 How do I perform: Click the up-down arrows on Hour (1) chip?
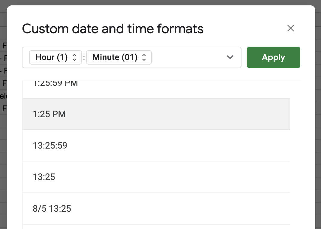coord(74,57)
